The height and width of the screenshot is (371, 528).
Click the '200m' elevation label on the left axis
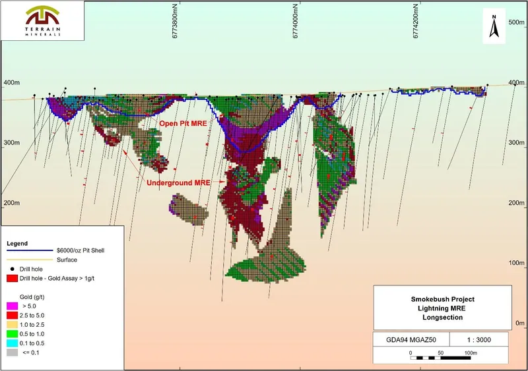pos(11,203)
